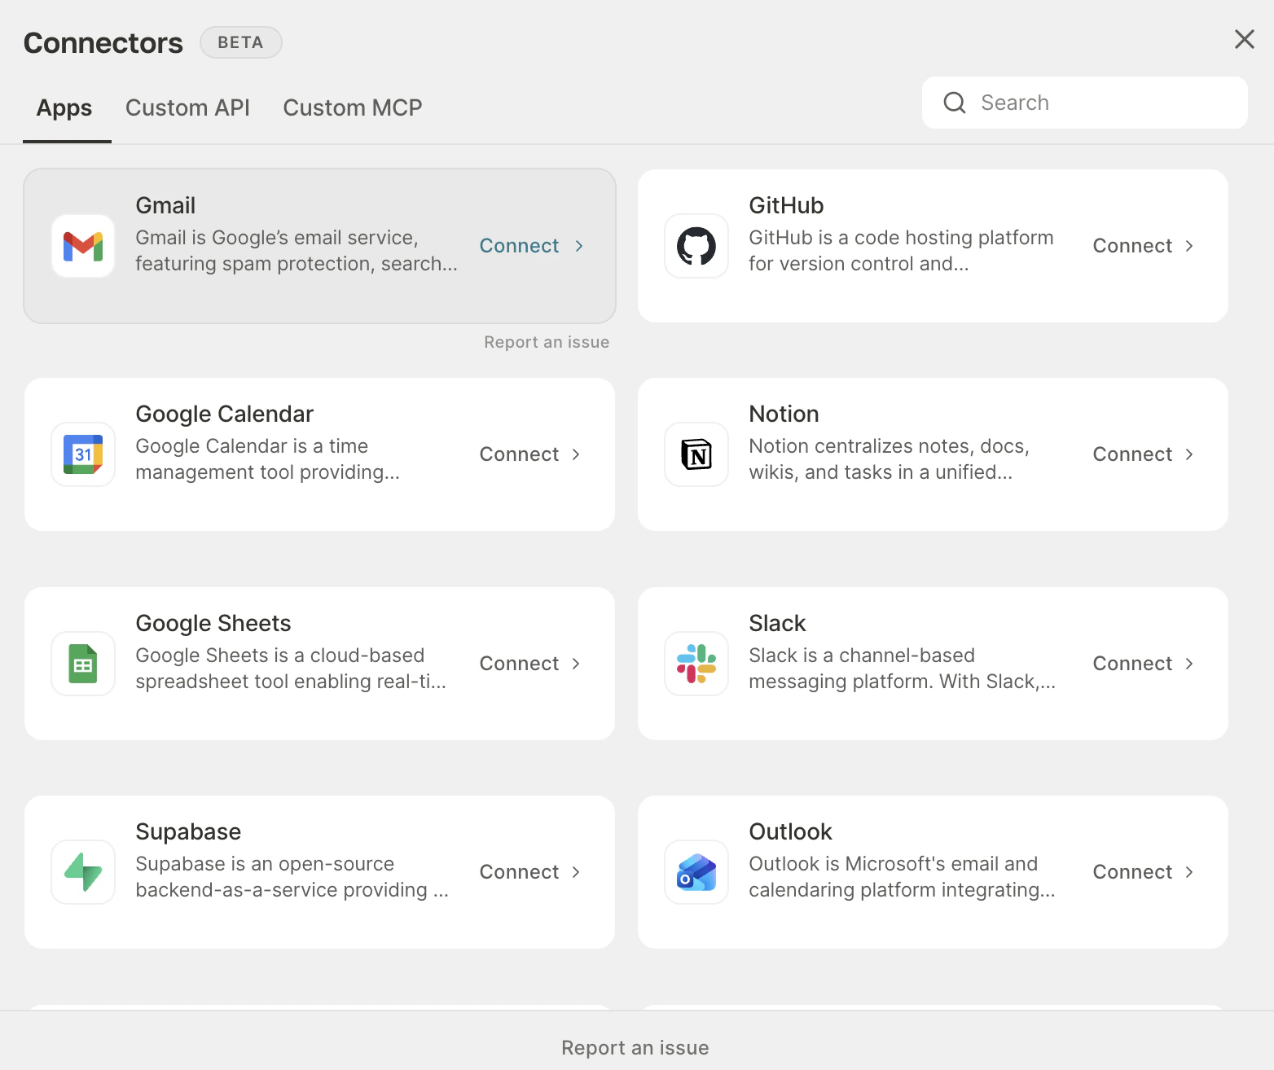Click the chevron beside Slack Connect
The width and height of the screenshot is (1274, 1070).
click(1189, 664)
